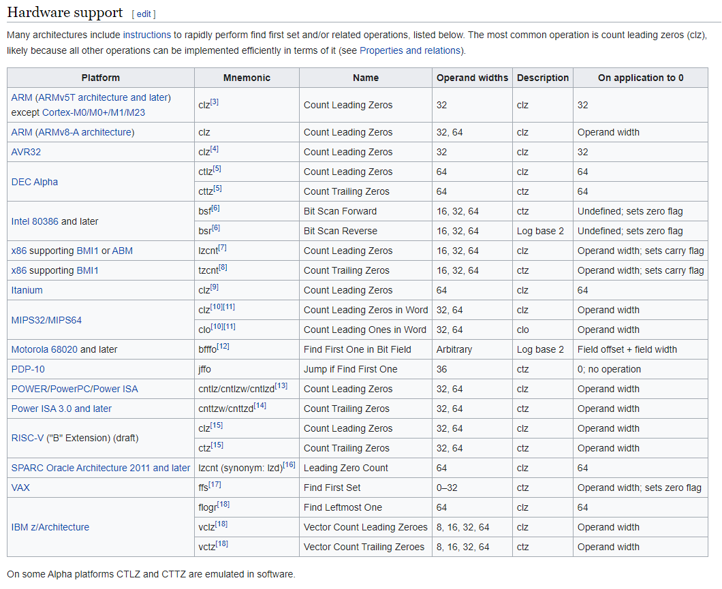The height and width of the screenshot is (589, 722).
Task: Click citation [12] beside bfffo
Action: pos(223,347)
